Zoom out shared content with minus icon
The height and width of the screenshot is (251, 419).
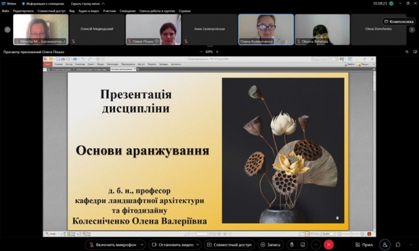click(x=201, y=52)
